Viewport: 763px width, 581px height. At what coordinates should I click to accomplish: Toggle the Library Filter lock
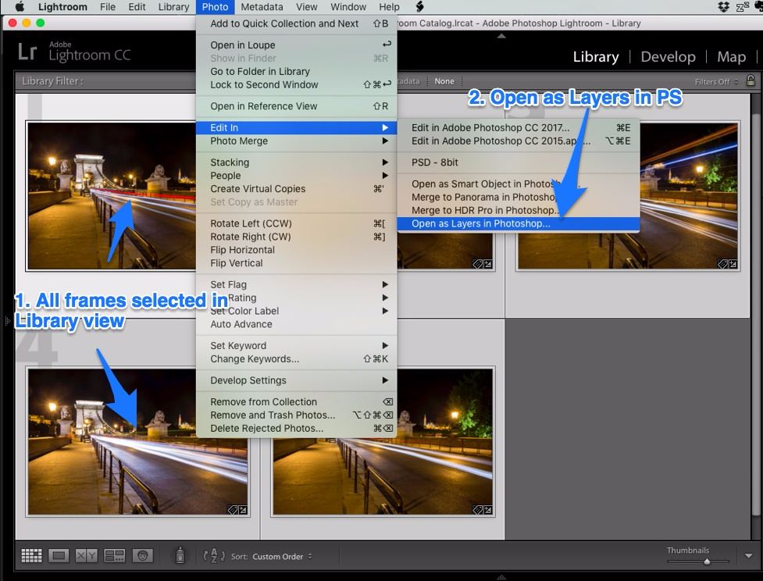751,80
